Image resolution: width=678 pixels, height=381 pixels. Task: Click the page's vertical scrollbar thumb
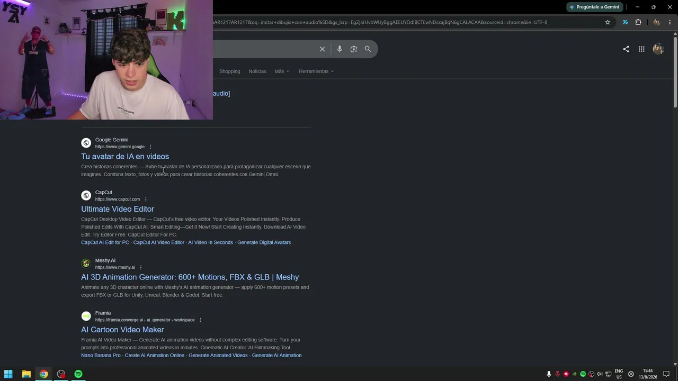point(675,72)
